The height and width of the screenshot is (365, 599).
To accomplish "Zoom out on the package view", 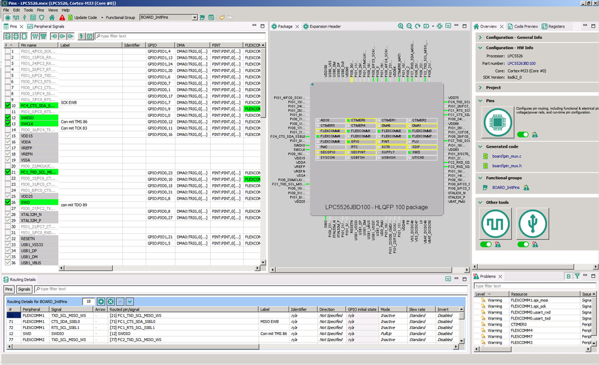I will pos(409,26).
